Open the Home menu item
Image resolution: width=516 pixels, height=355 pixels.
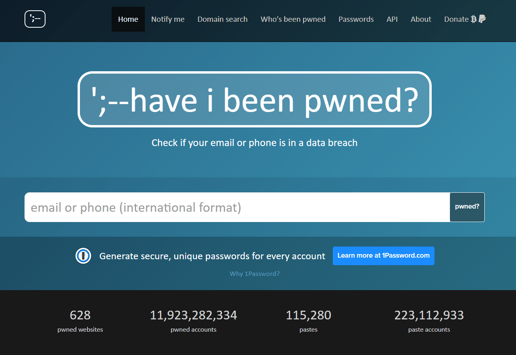point(128,19)
